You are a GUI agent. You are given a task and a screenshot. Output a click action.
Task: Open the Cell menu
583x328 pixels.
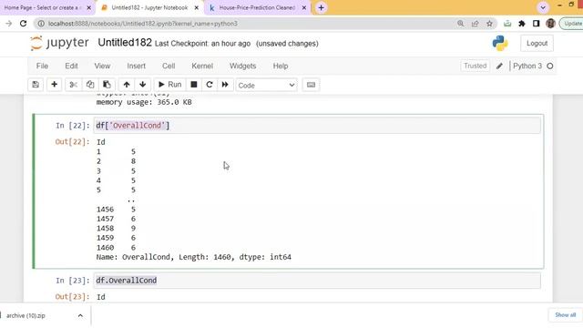pyautogui.click(x=169, y=66)
